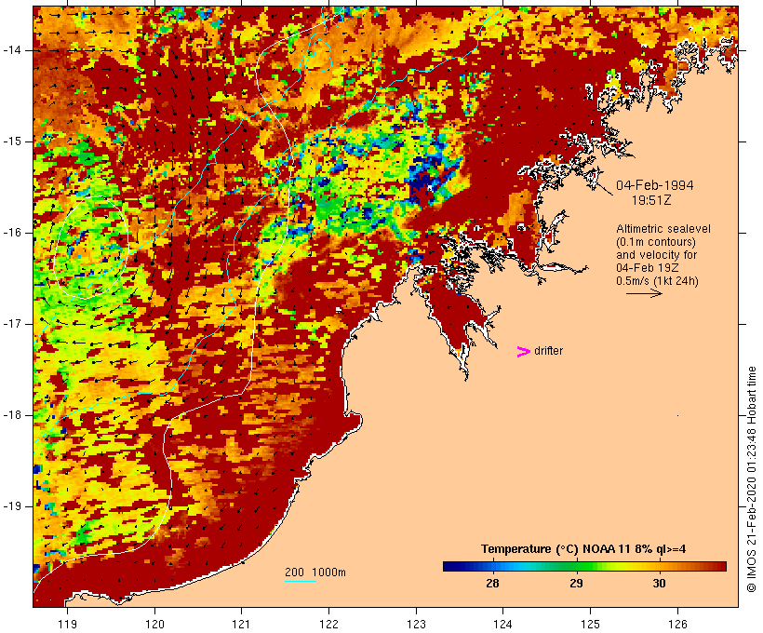Screen dimensions: 763x633
Task: Click the latitude axis label -16
Action: (x=12, y=233)
